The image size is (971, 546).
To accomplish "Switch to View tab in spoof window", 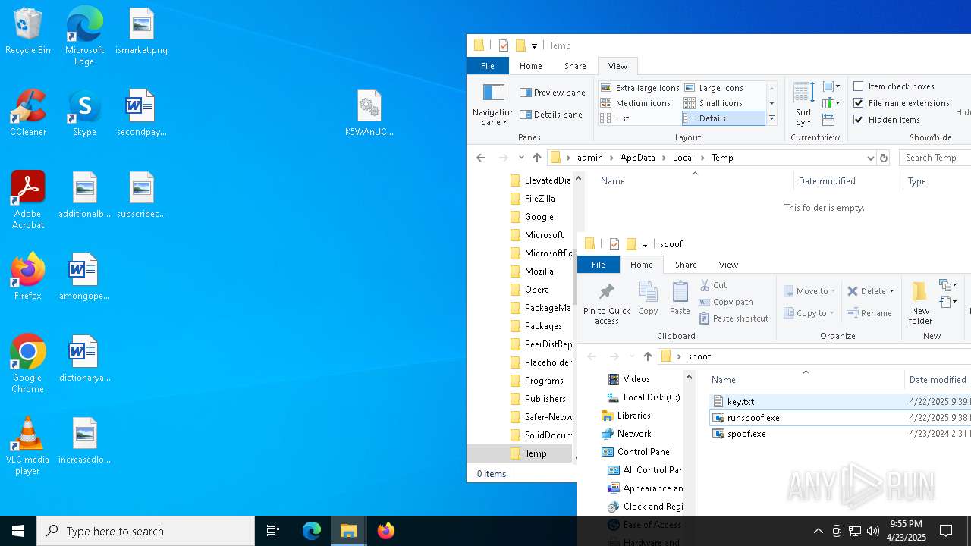I will pyautogui.click(x=728, y=265).
